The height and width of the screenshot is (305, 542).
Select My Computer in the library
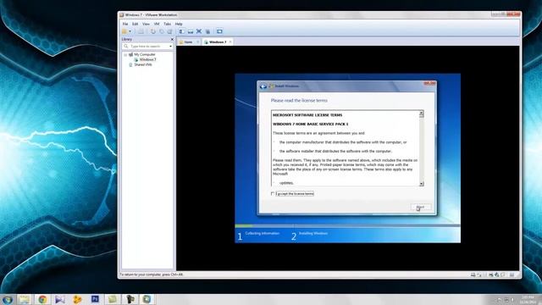pos(145,54)
